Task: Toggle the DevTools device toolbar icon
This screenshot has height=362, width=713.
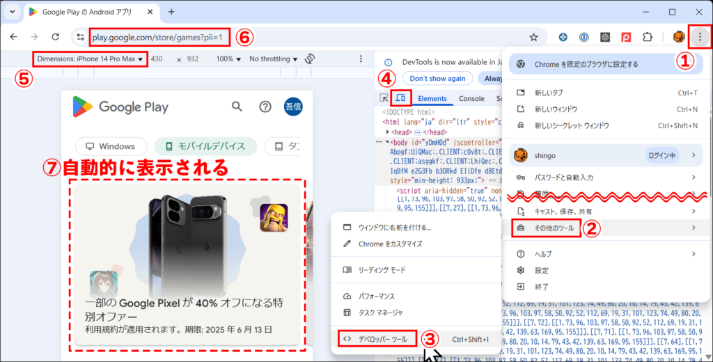Action: [x=400, y=97]
